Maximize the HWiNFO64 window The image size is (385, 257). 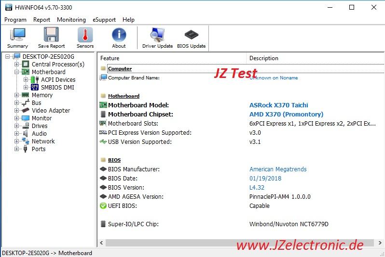pos(352,7)
